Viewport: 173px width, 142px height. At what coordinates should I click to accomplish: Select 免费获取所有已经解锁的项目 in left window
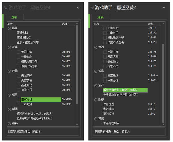pos(34,119)
